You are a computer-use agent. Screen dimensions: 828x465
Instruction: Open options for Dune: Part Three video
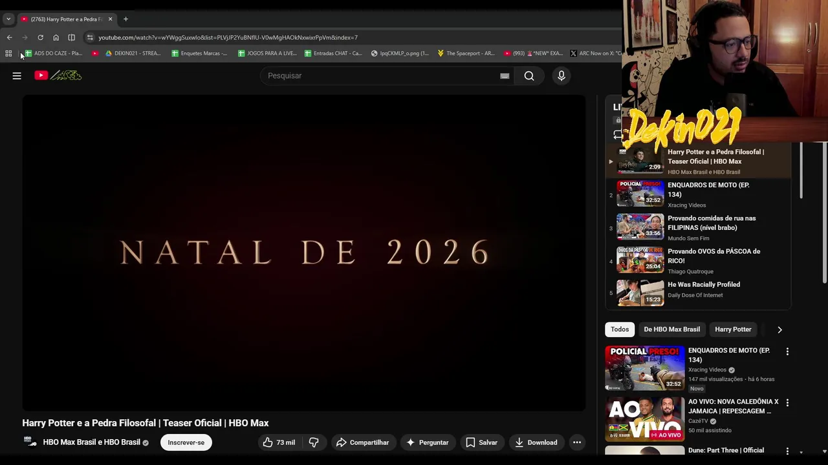point(787,451)
